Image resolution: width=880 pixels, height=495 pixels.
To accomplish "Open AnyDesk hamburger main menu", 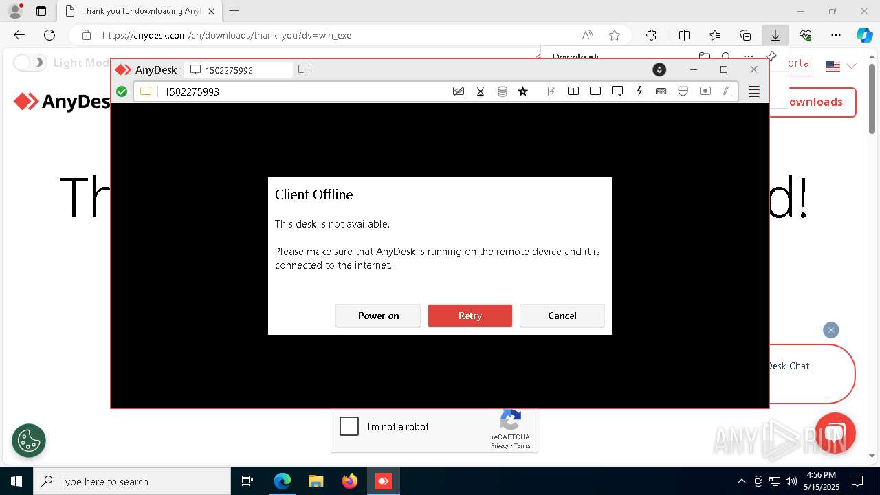I will [x=754, y=91].
